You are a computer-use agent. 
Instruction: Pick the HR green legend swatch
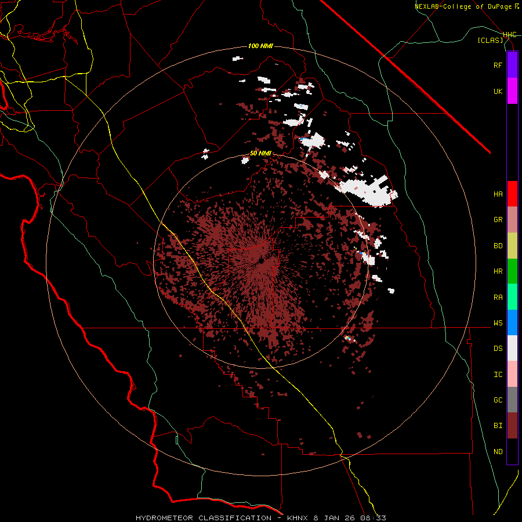pos(512,271)
